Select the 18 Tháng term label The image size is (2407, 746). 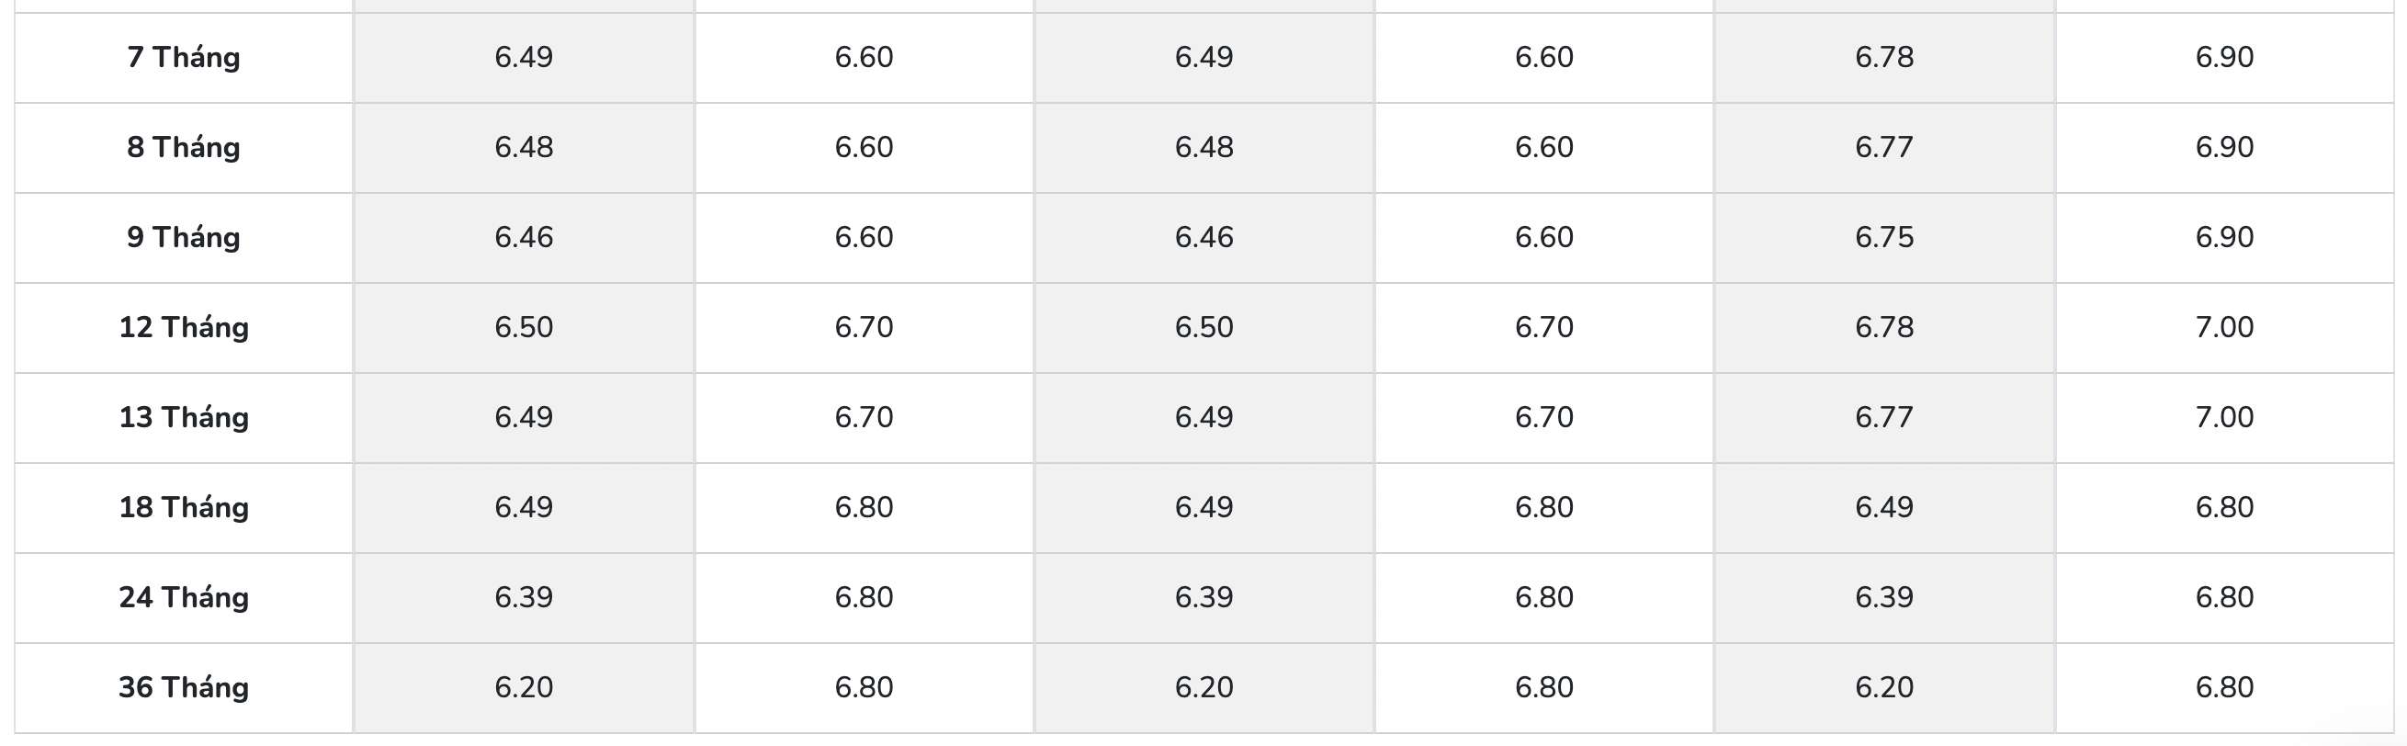[x=183, y=507]
